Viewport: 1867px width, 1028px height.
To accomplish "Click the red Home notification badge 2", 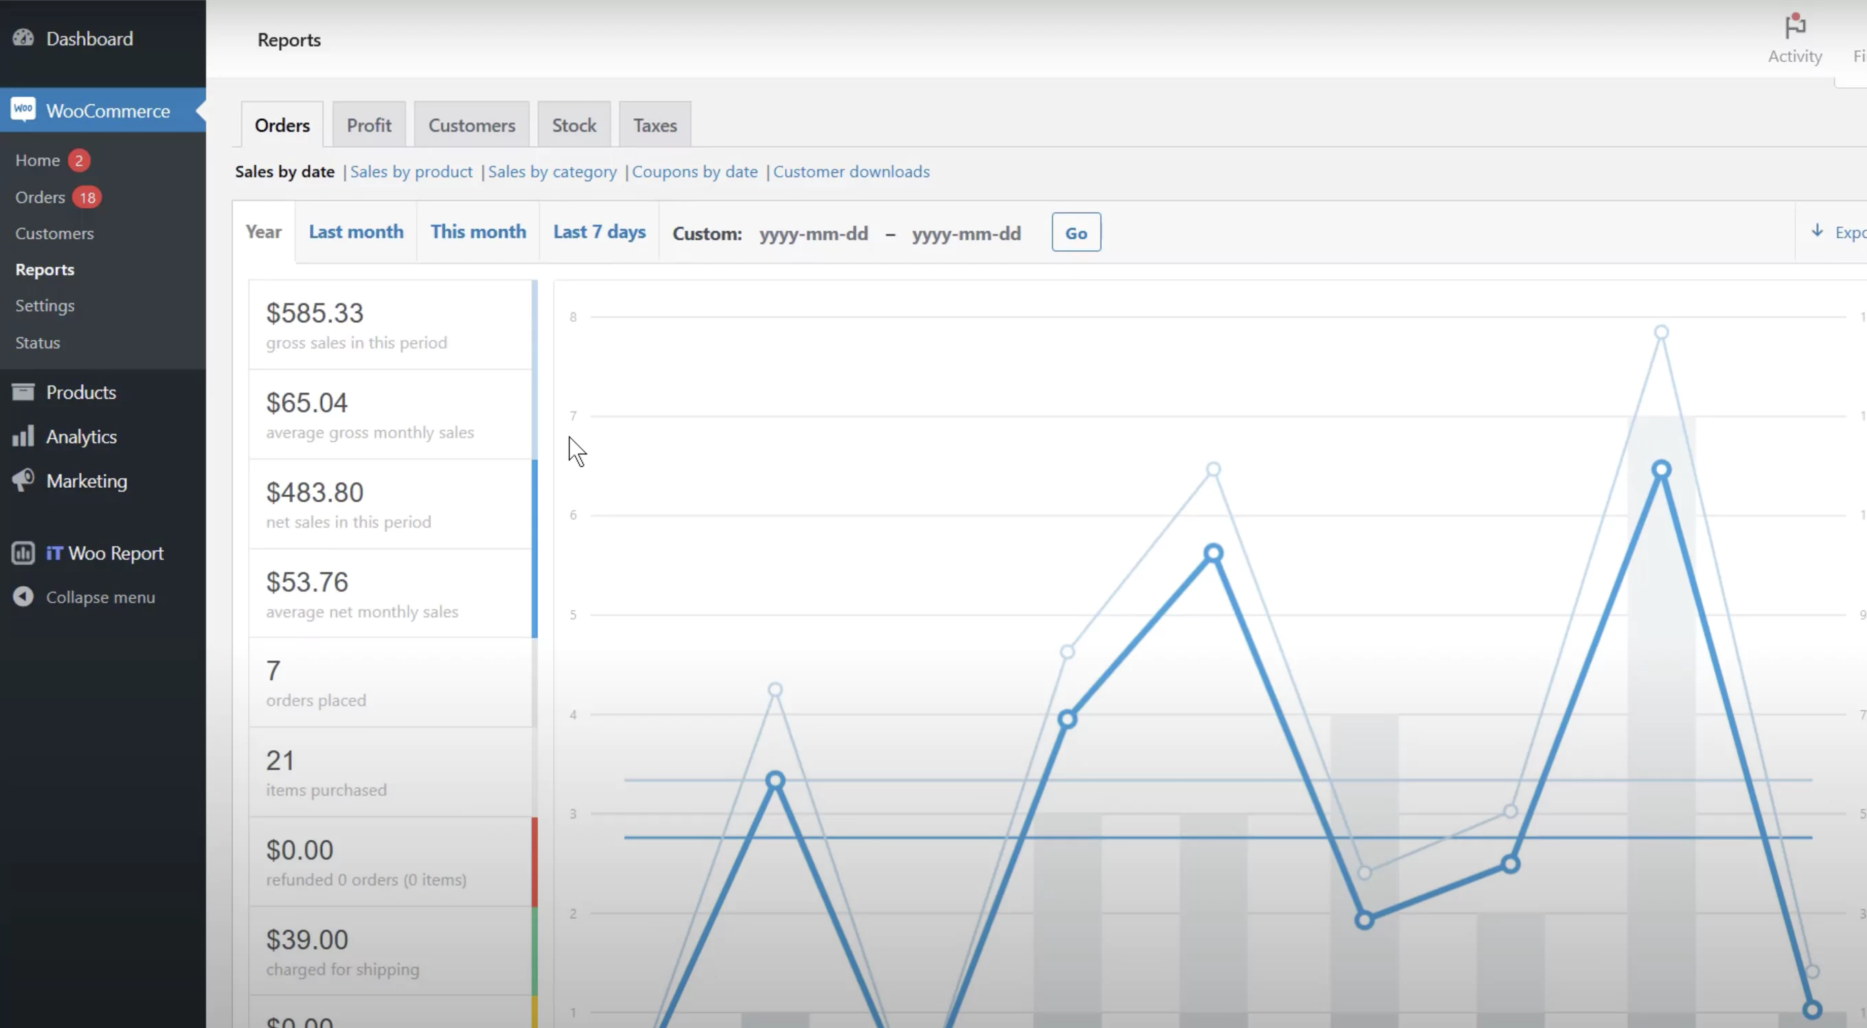I will click(79, 160).
